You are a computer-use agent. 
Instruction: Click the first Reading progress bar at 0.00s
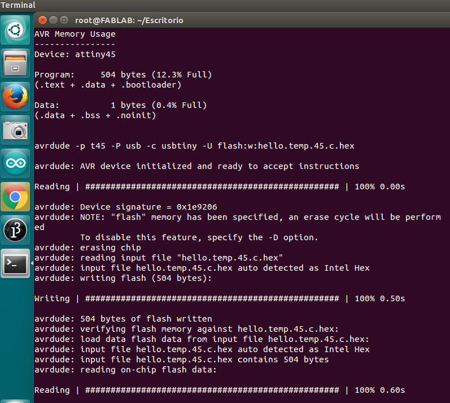tap(220, 187)
